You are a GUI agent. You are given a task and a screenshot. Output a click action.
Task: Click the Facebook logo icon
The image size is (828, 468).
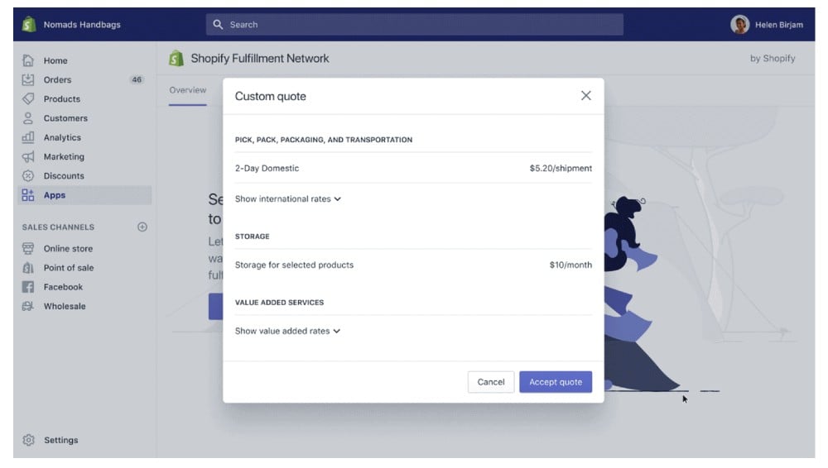[x=28, y=287]
